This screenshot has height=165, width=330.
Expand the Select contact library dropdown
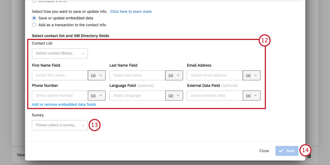[x=60, y=54]
